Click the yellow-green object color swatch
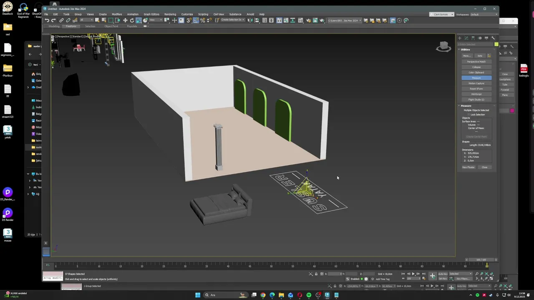This screenshot has height=300, width=534. pyautogui.click(x=496, y=44)
